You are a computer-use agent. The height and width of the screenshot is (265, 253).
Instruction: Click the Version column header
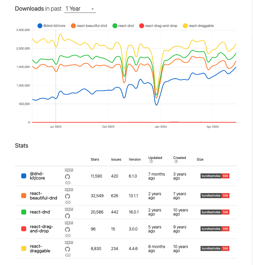135,159
